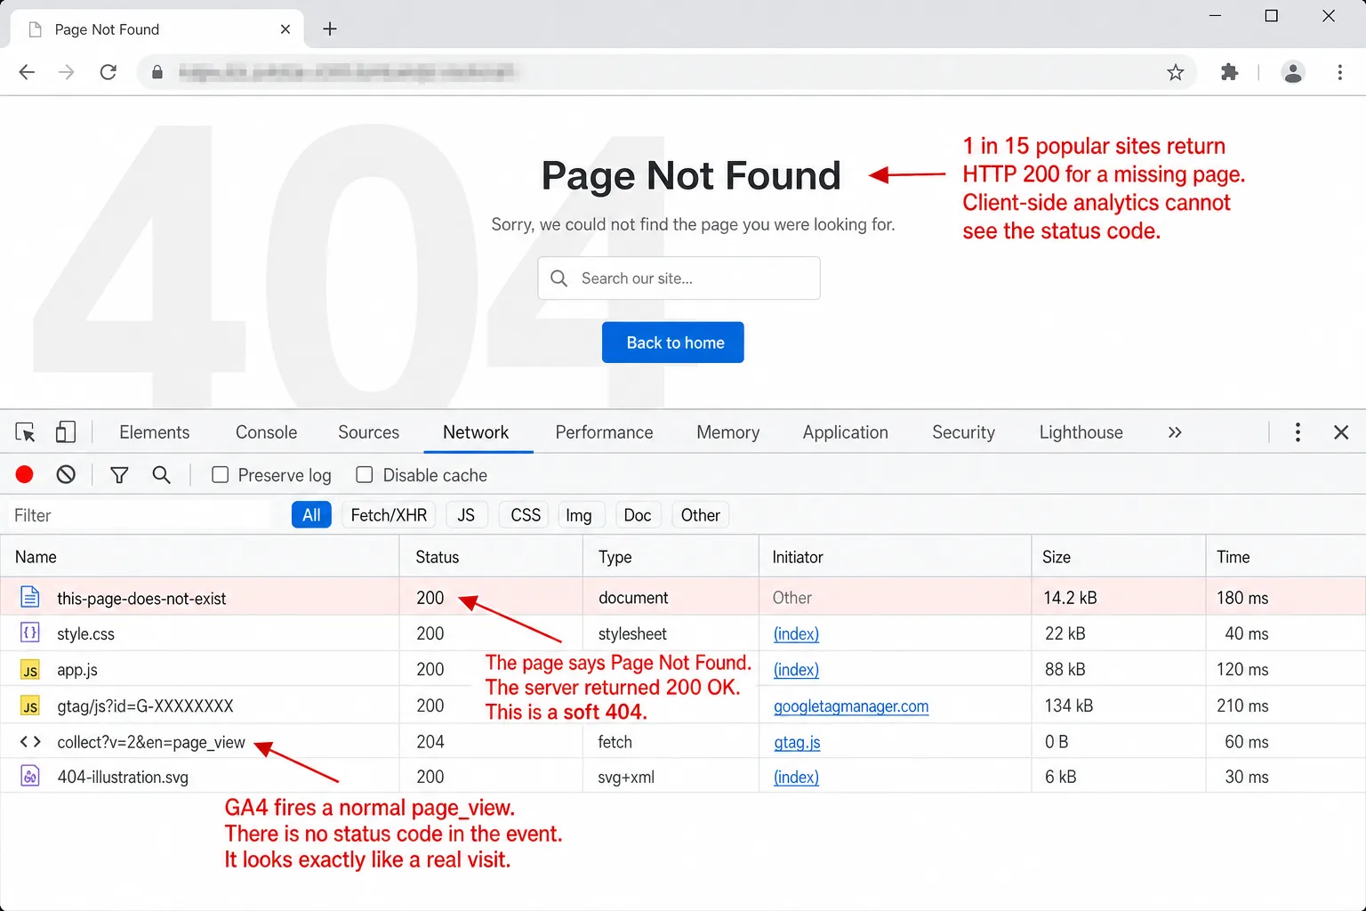Filter requests by CSS type

click(x=526, y=515)
